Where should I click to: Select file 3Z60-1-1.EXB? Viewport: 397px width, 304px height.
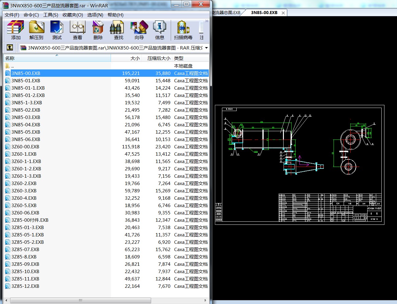[106, 161]
